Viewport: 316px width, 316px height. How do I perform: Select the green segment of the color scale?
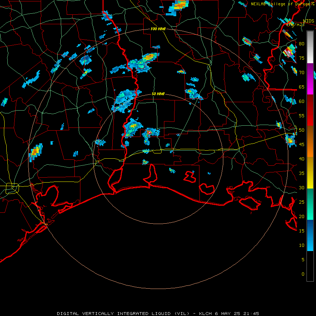(x=310, y=204)
